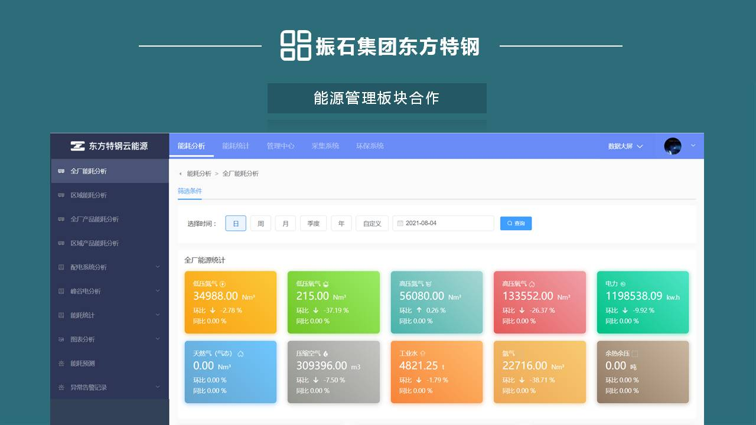The height and width of the screenshot is (425, 756).
Task: Click the 能耗预测 sidebar icon
Action: [x=61, y=364]
